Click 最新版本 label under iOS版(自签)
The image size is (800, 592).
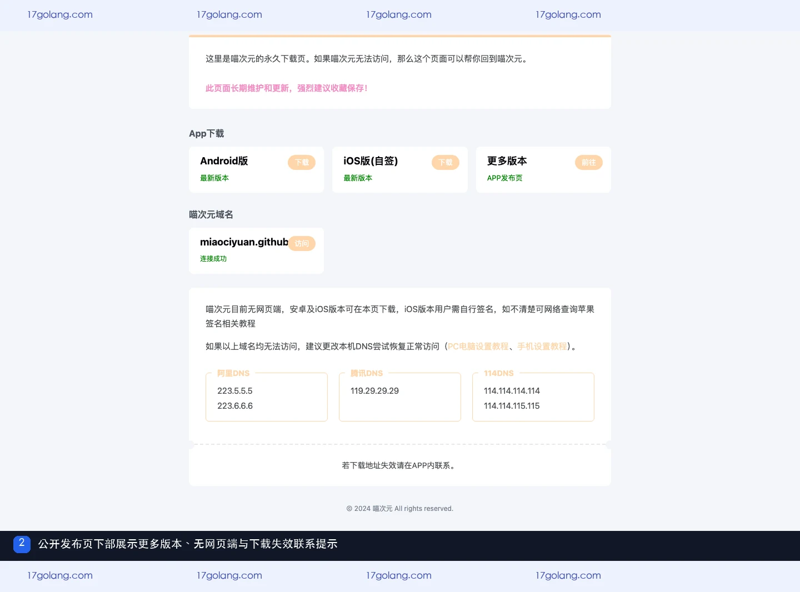coord(358,178)
